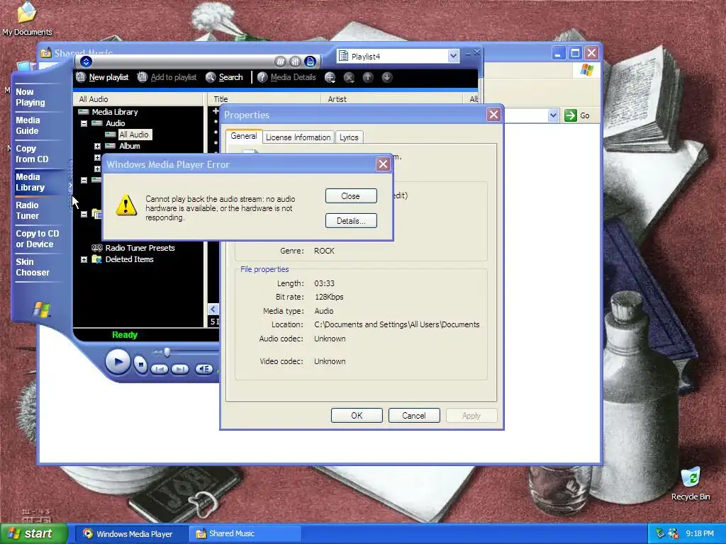Expand the Album tree node

(97, 146)
